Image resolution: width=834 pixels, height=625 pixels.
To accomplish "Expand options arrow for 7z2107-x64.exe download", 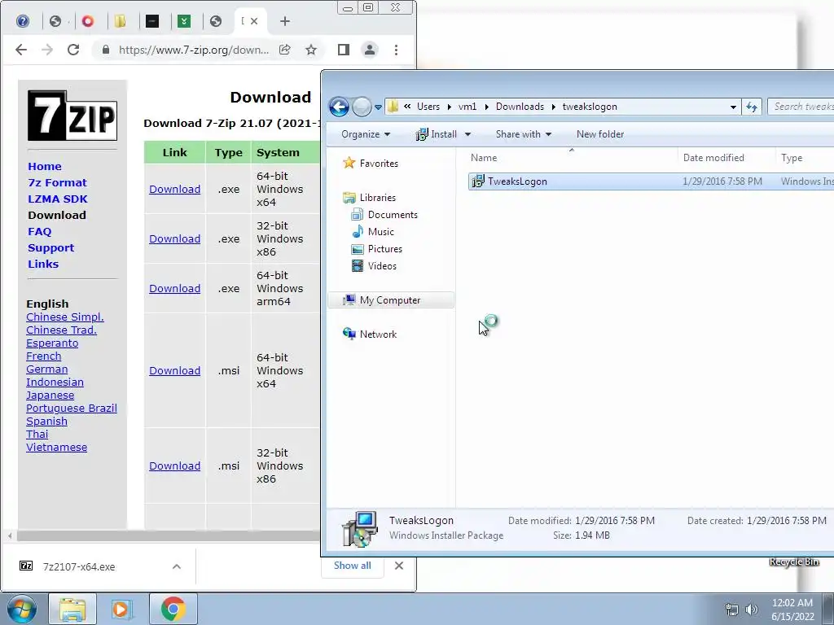I will [177, 566].
